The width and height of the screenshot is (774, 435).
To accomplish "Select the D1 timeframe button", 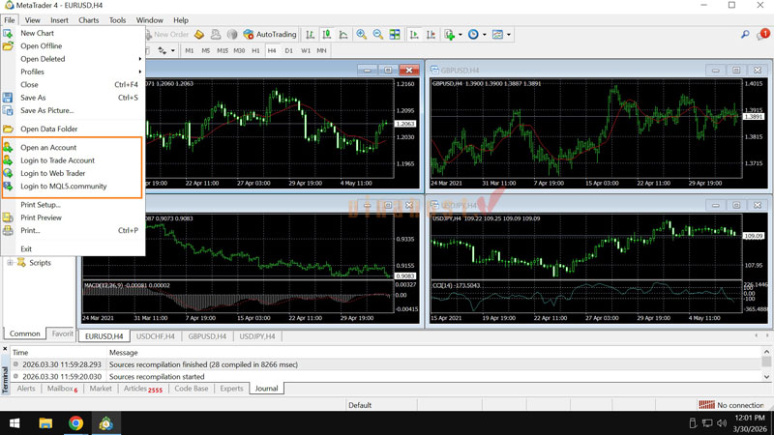I will (x=288, y=50).
